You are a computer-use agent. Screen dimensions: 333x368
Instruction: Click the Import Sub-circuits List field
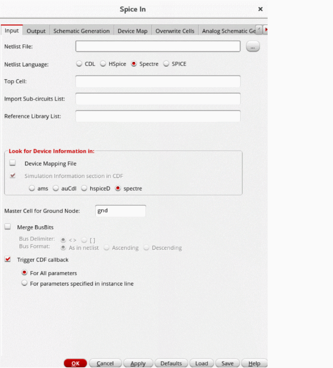point(158,98)
